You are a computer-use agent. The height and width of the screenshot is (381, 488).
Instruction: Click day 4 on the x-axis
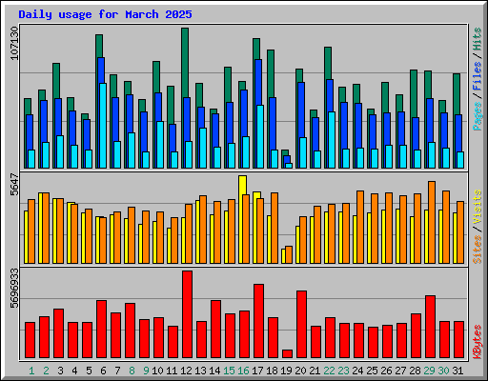74,371
